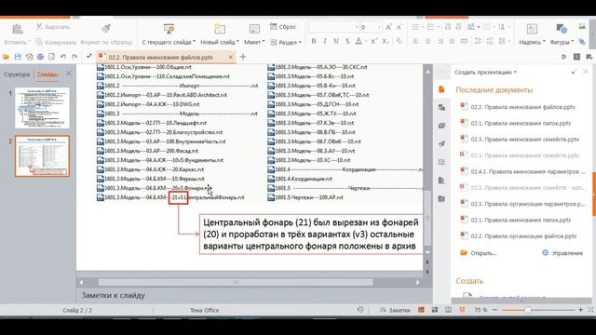Click the Reset (Сброс) button
This screenshot has height=335, width=596.
pyautogui.click(x=283, y=27)
